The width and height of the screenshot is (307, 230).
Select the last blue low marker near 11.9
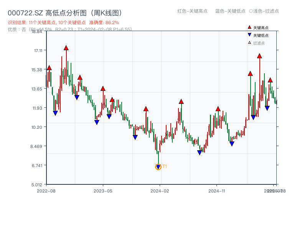pyautogui.click(x=267, y=108)
